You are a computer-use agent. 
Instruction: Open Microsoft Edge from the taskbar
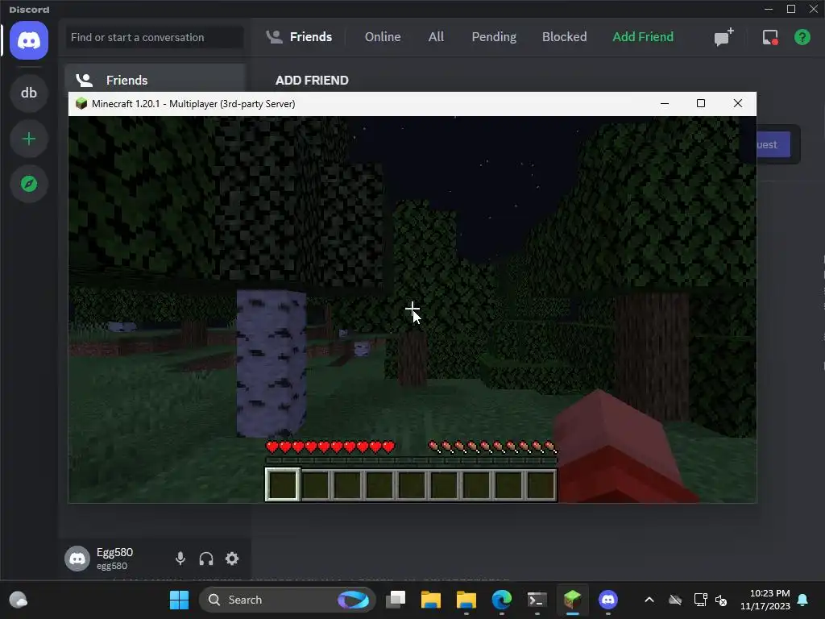(x=502, y=600)
